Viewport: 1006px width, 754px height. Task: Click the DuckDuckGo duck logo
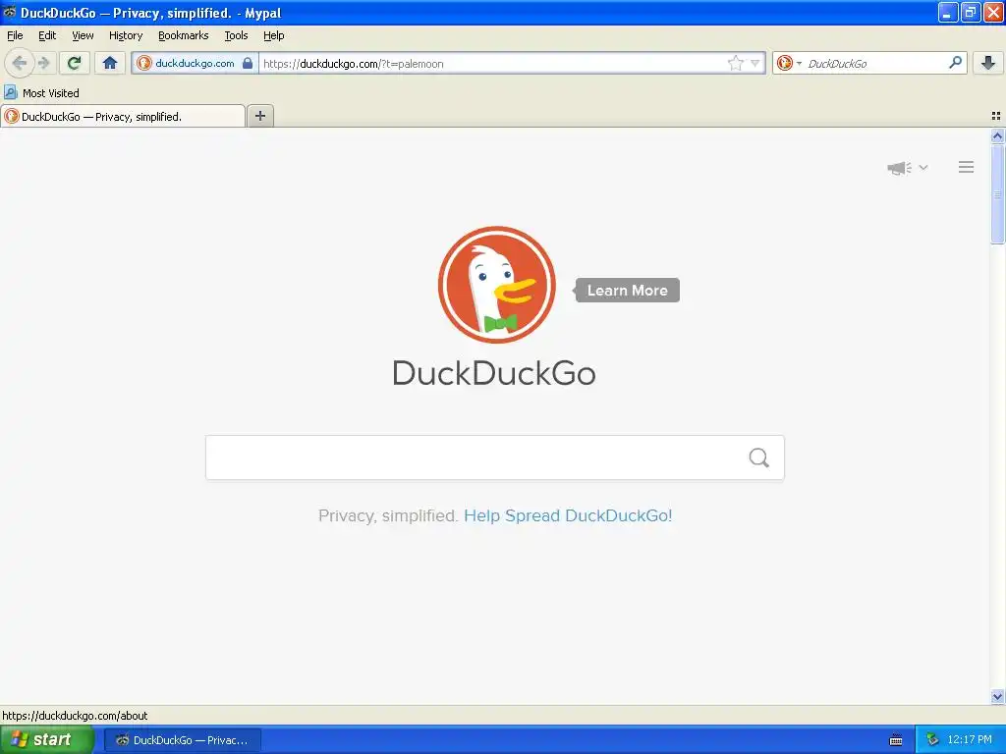496,284
